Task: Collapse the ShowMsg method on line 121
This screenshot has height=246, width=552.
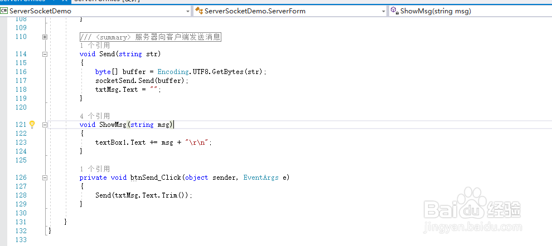Action: point(45,125)
